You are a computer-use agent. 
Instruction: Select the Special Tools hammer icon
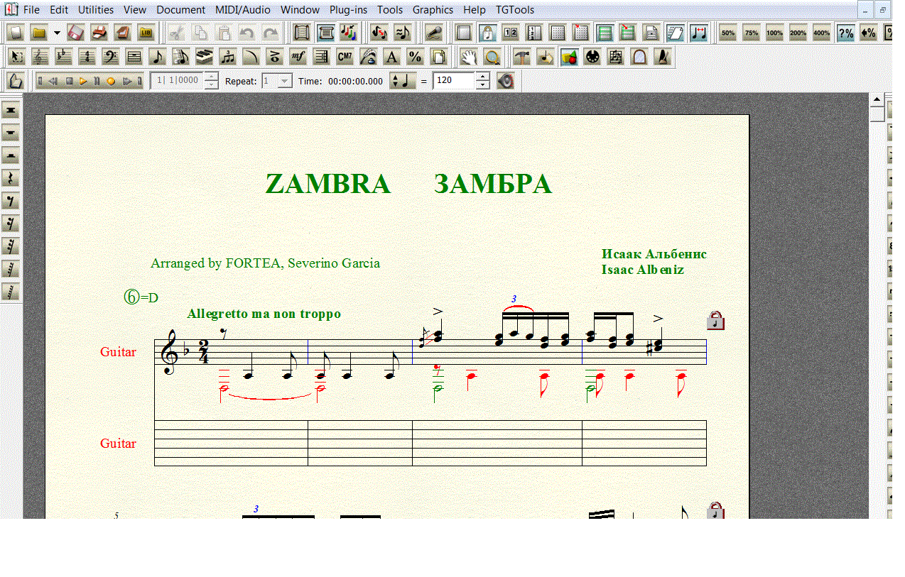coord(522,57)
